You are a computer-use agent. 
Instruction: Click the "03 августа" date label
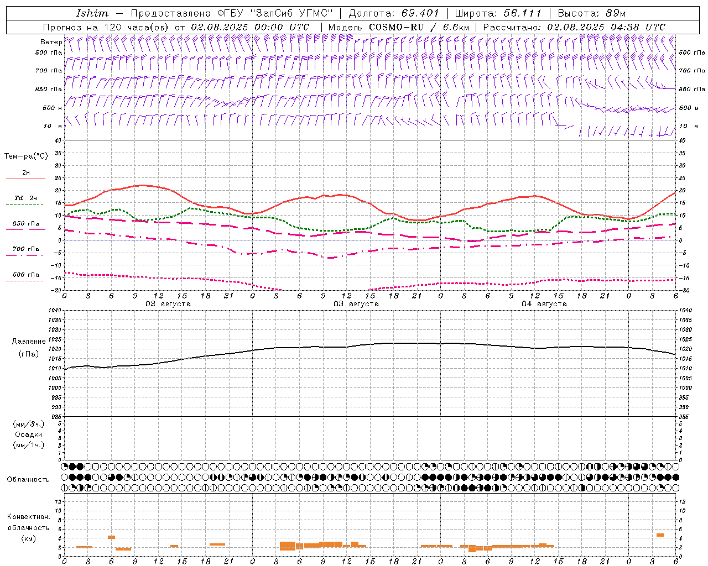(356, 304)
